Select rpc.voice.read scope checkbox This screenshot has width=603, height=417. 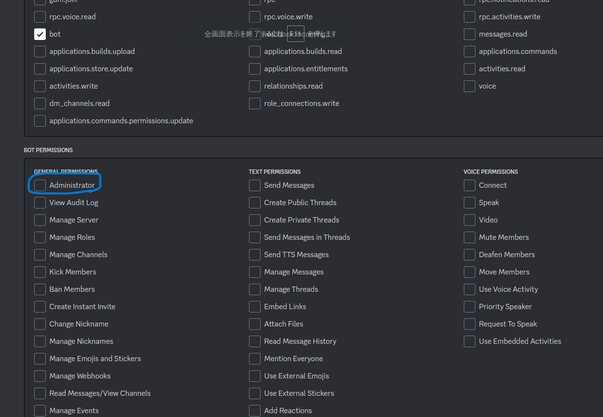click(x=40, y=17)
